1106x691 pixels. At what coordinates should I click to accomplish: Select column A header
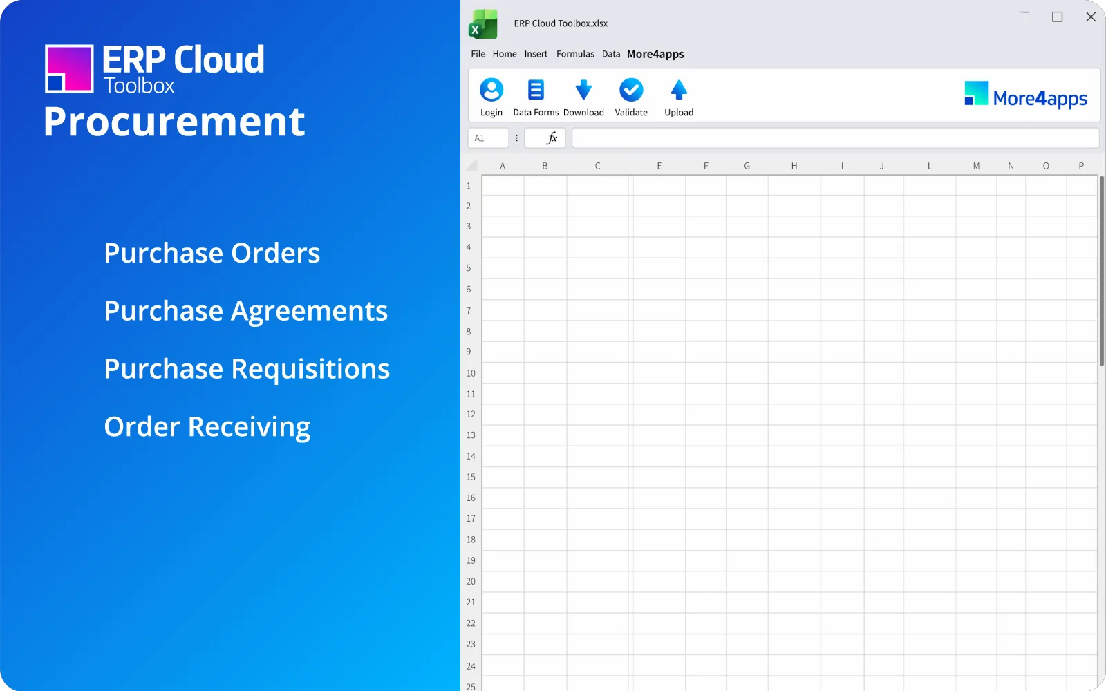pyautogui.click(x=503, y=166)
